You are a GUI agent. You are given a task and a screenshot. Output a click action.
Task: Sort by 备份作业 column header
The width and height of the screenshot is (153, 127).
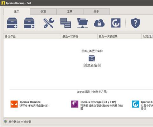(32, 36)
